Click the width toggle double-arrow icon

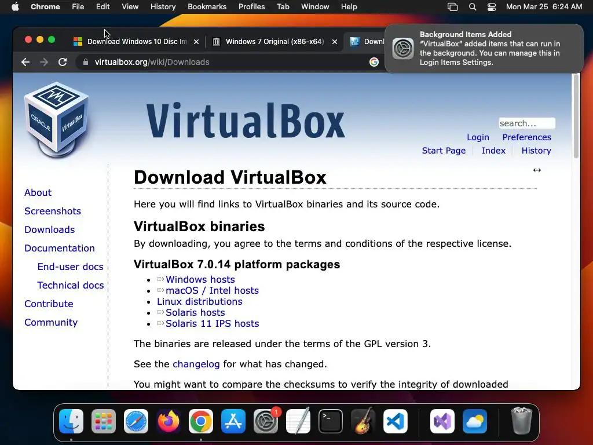pyautogui.click(x=537, y=170)
